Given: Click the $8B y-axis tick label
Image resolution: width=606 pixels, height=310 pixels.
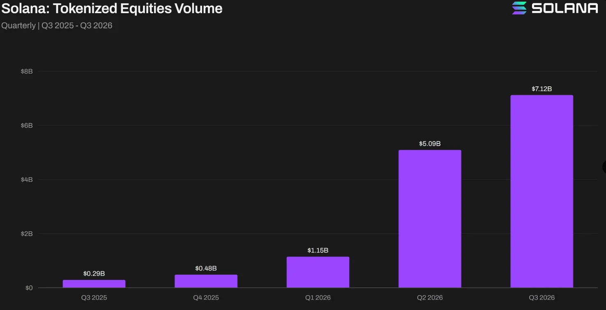Looking at the screenshot, I should [27, 71].
